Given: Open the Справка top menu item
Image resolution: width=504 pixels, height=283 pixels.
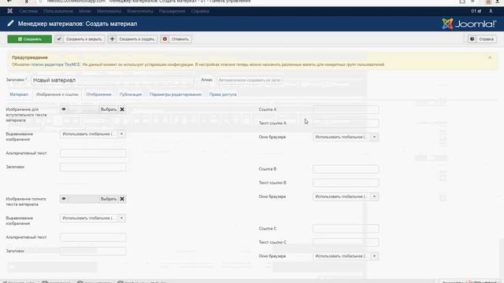Looking at the screenshot, I should (x=200, y=11).
